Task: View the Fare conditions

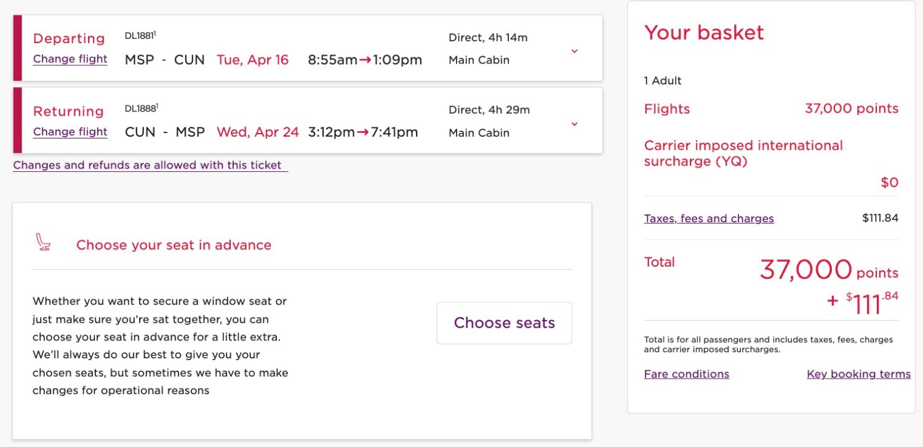Action: [x=686, y=374]
